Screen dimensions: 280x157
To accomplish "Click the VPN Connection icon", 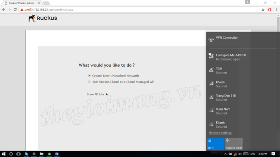I will point(211,40).
